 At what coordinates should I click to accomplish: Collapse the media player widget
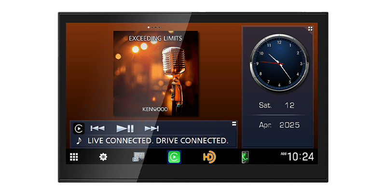[234, 124]
